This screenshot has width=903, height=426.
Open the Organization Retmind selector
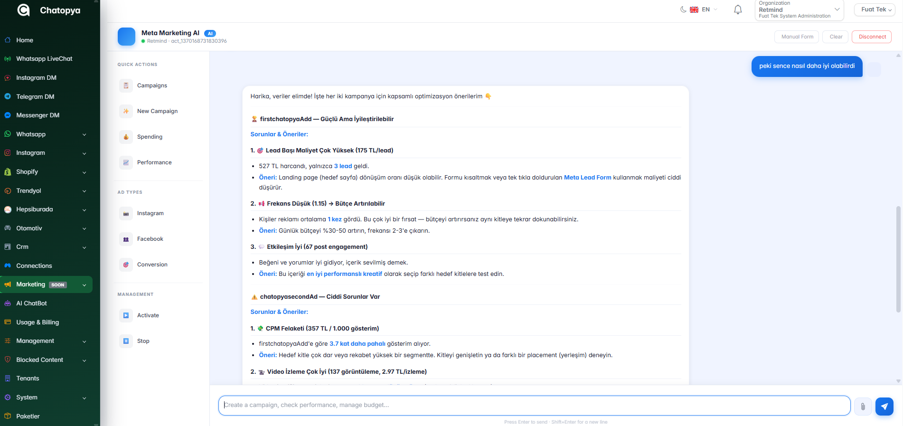tap(799, 10)
